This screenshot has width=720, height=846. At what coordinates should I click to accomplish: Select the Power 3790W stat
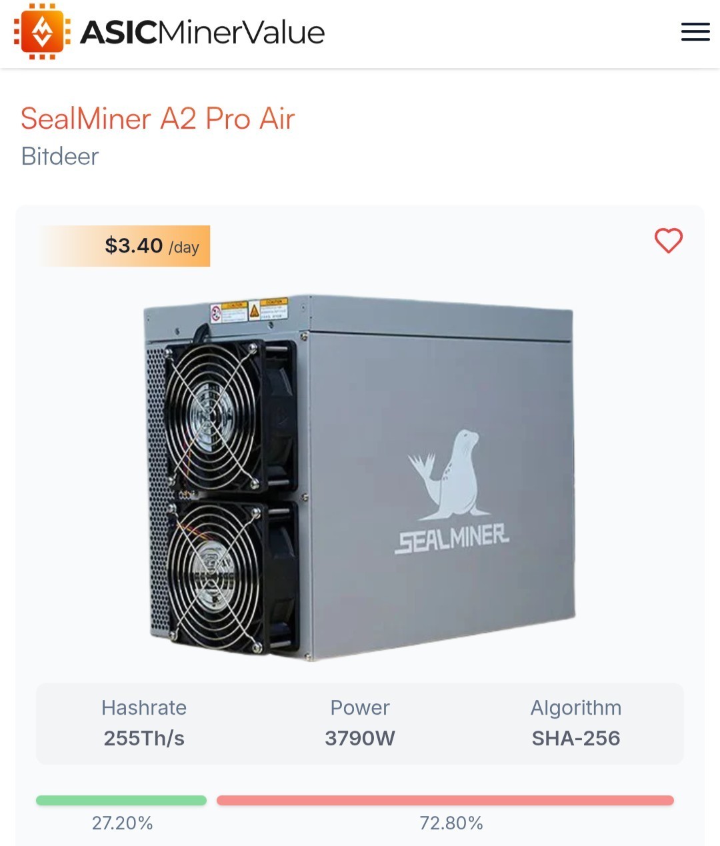tap(360, 723)
